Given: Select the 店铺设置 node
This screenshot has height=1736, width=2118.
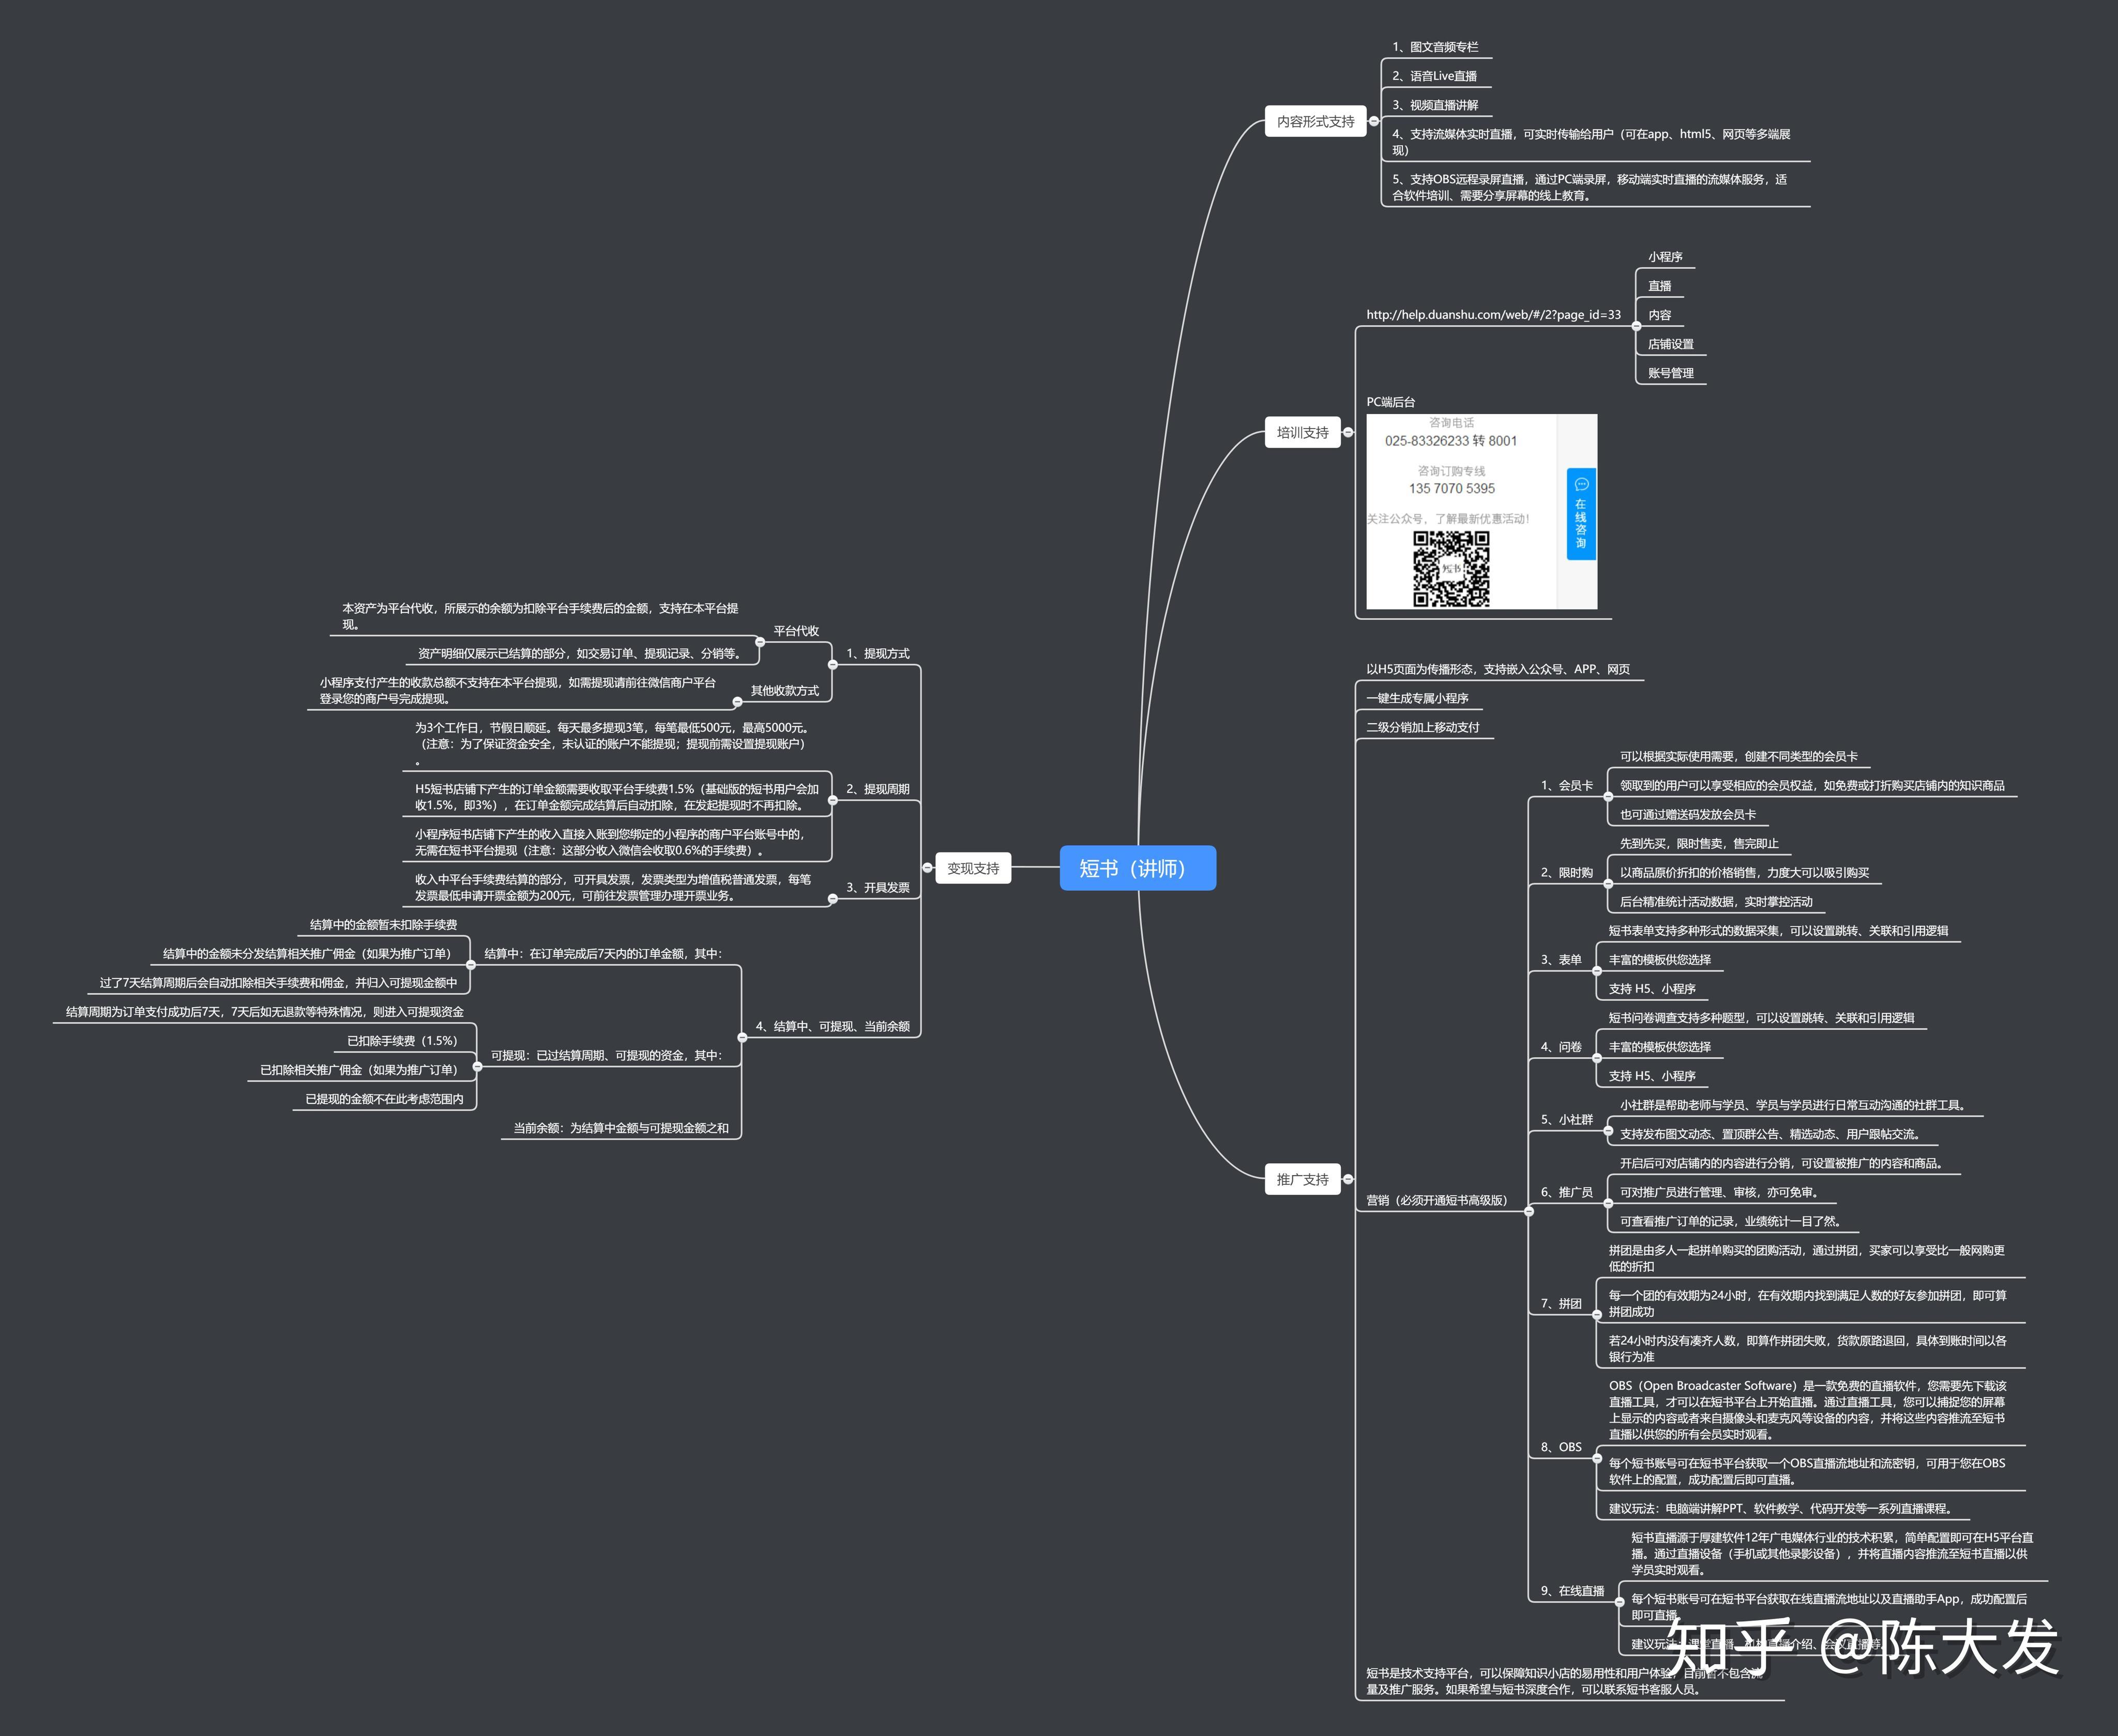Looking at the screenshot, I should pyautogui.click(x=1671, y=344).
